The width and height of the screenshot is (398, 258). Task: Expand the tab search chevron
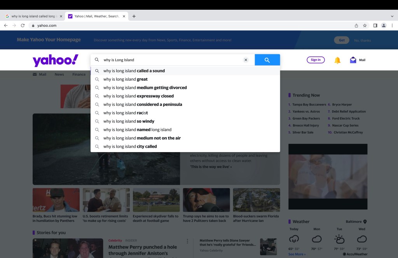point(392,16)
